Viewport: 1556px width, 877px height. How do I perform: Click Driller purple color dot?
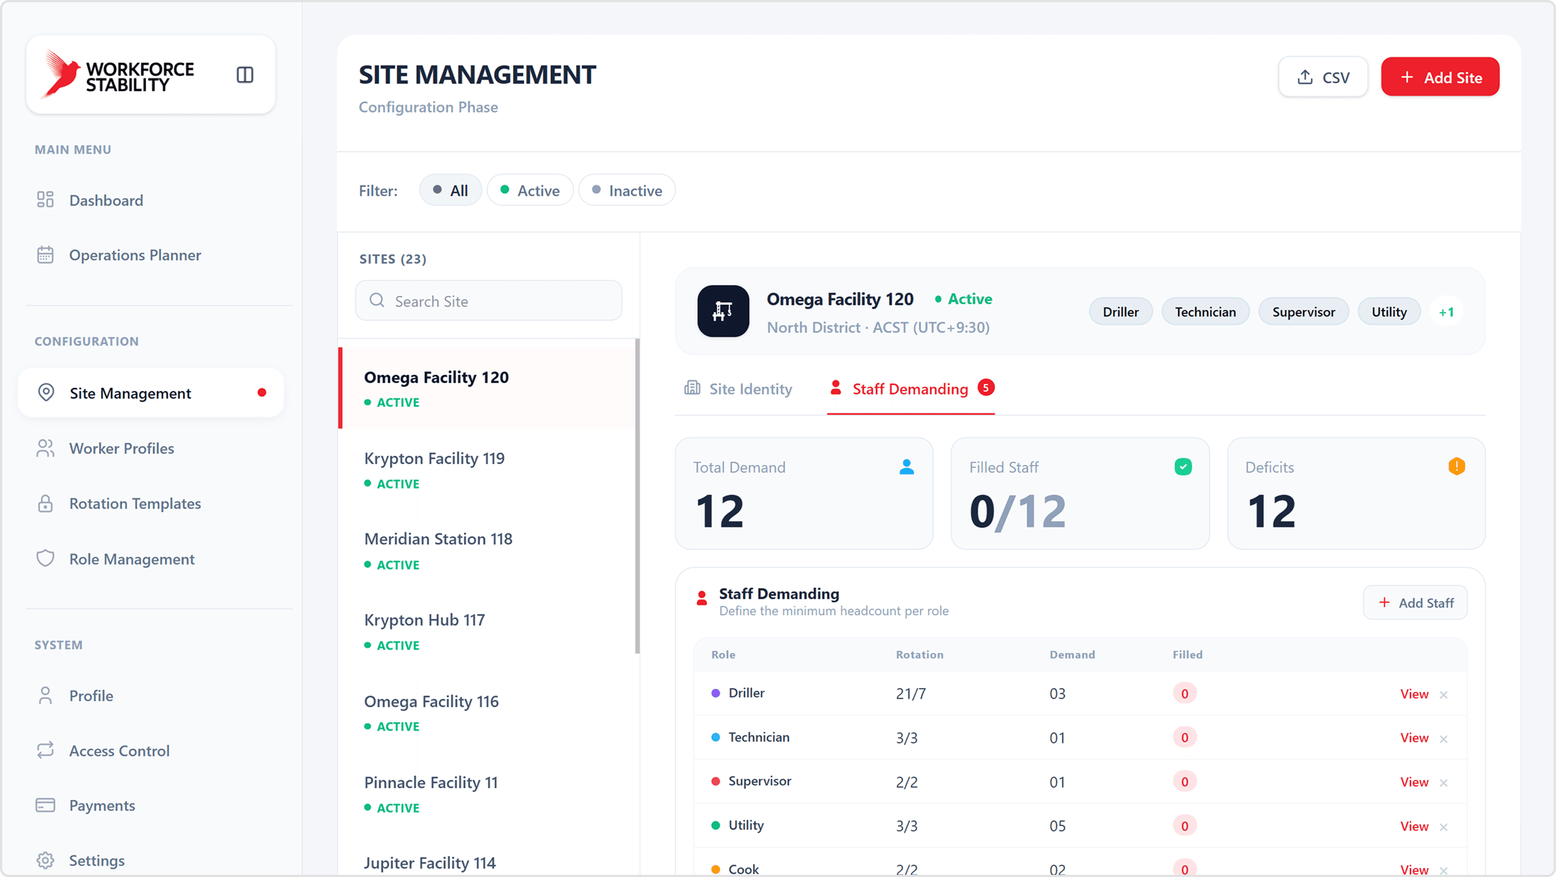point(715,693)
